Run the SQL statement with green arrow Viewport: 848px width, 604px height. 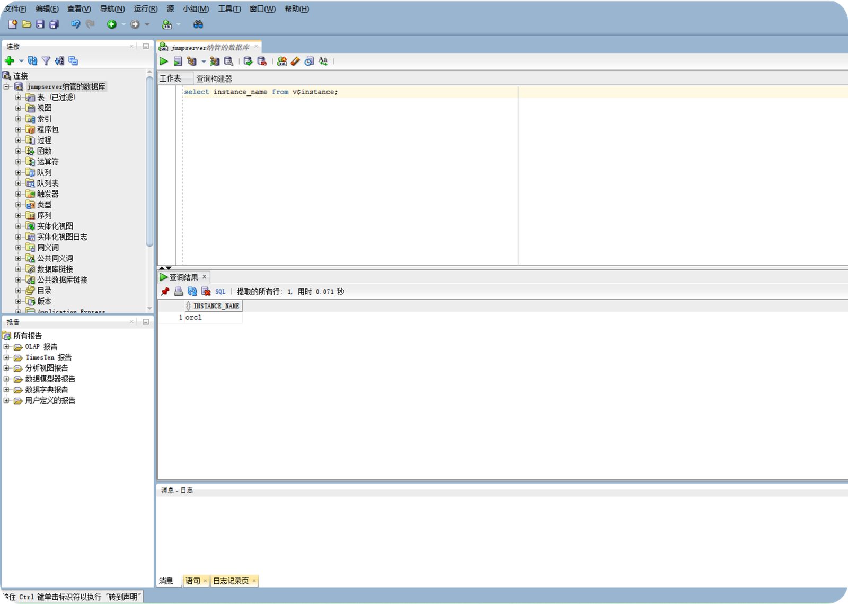coord(164,61)
